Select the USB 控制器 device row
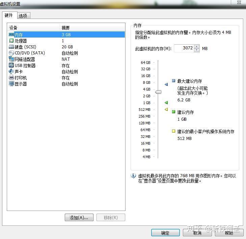 coord(67,65)
